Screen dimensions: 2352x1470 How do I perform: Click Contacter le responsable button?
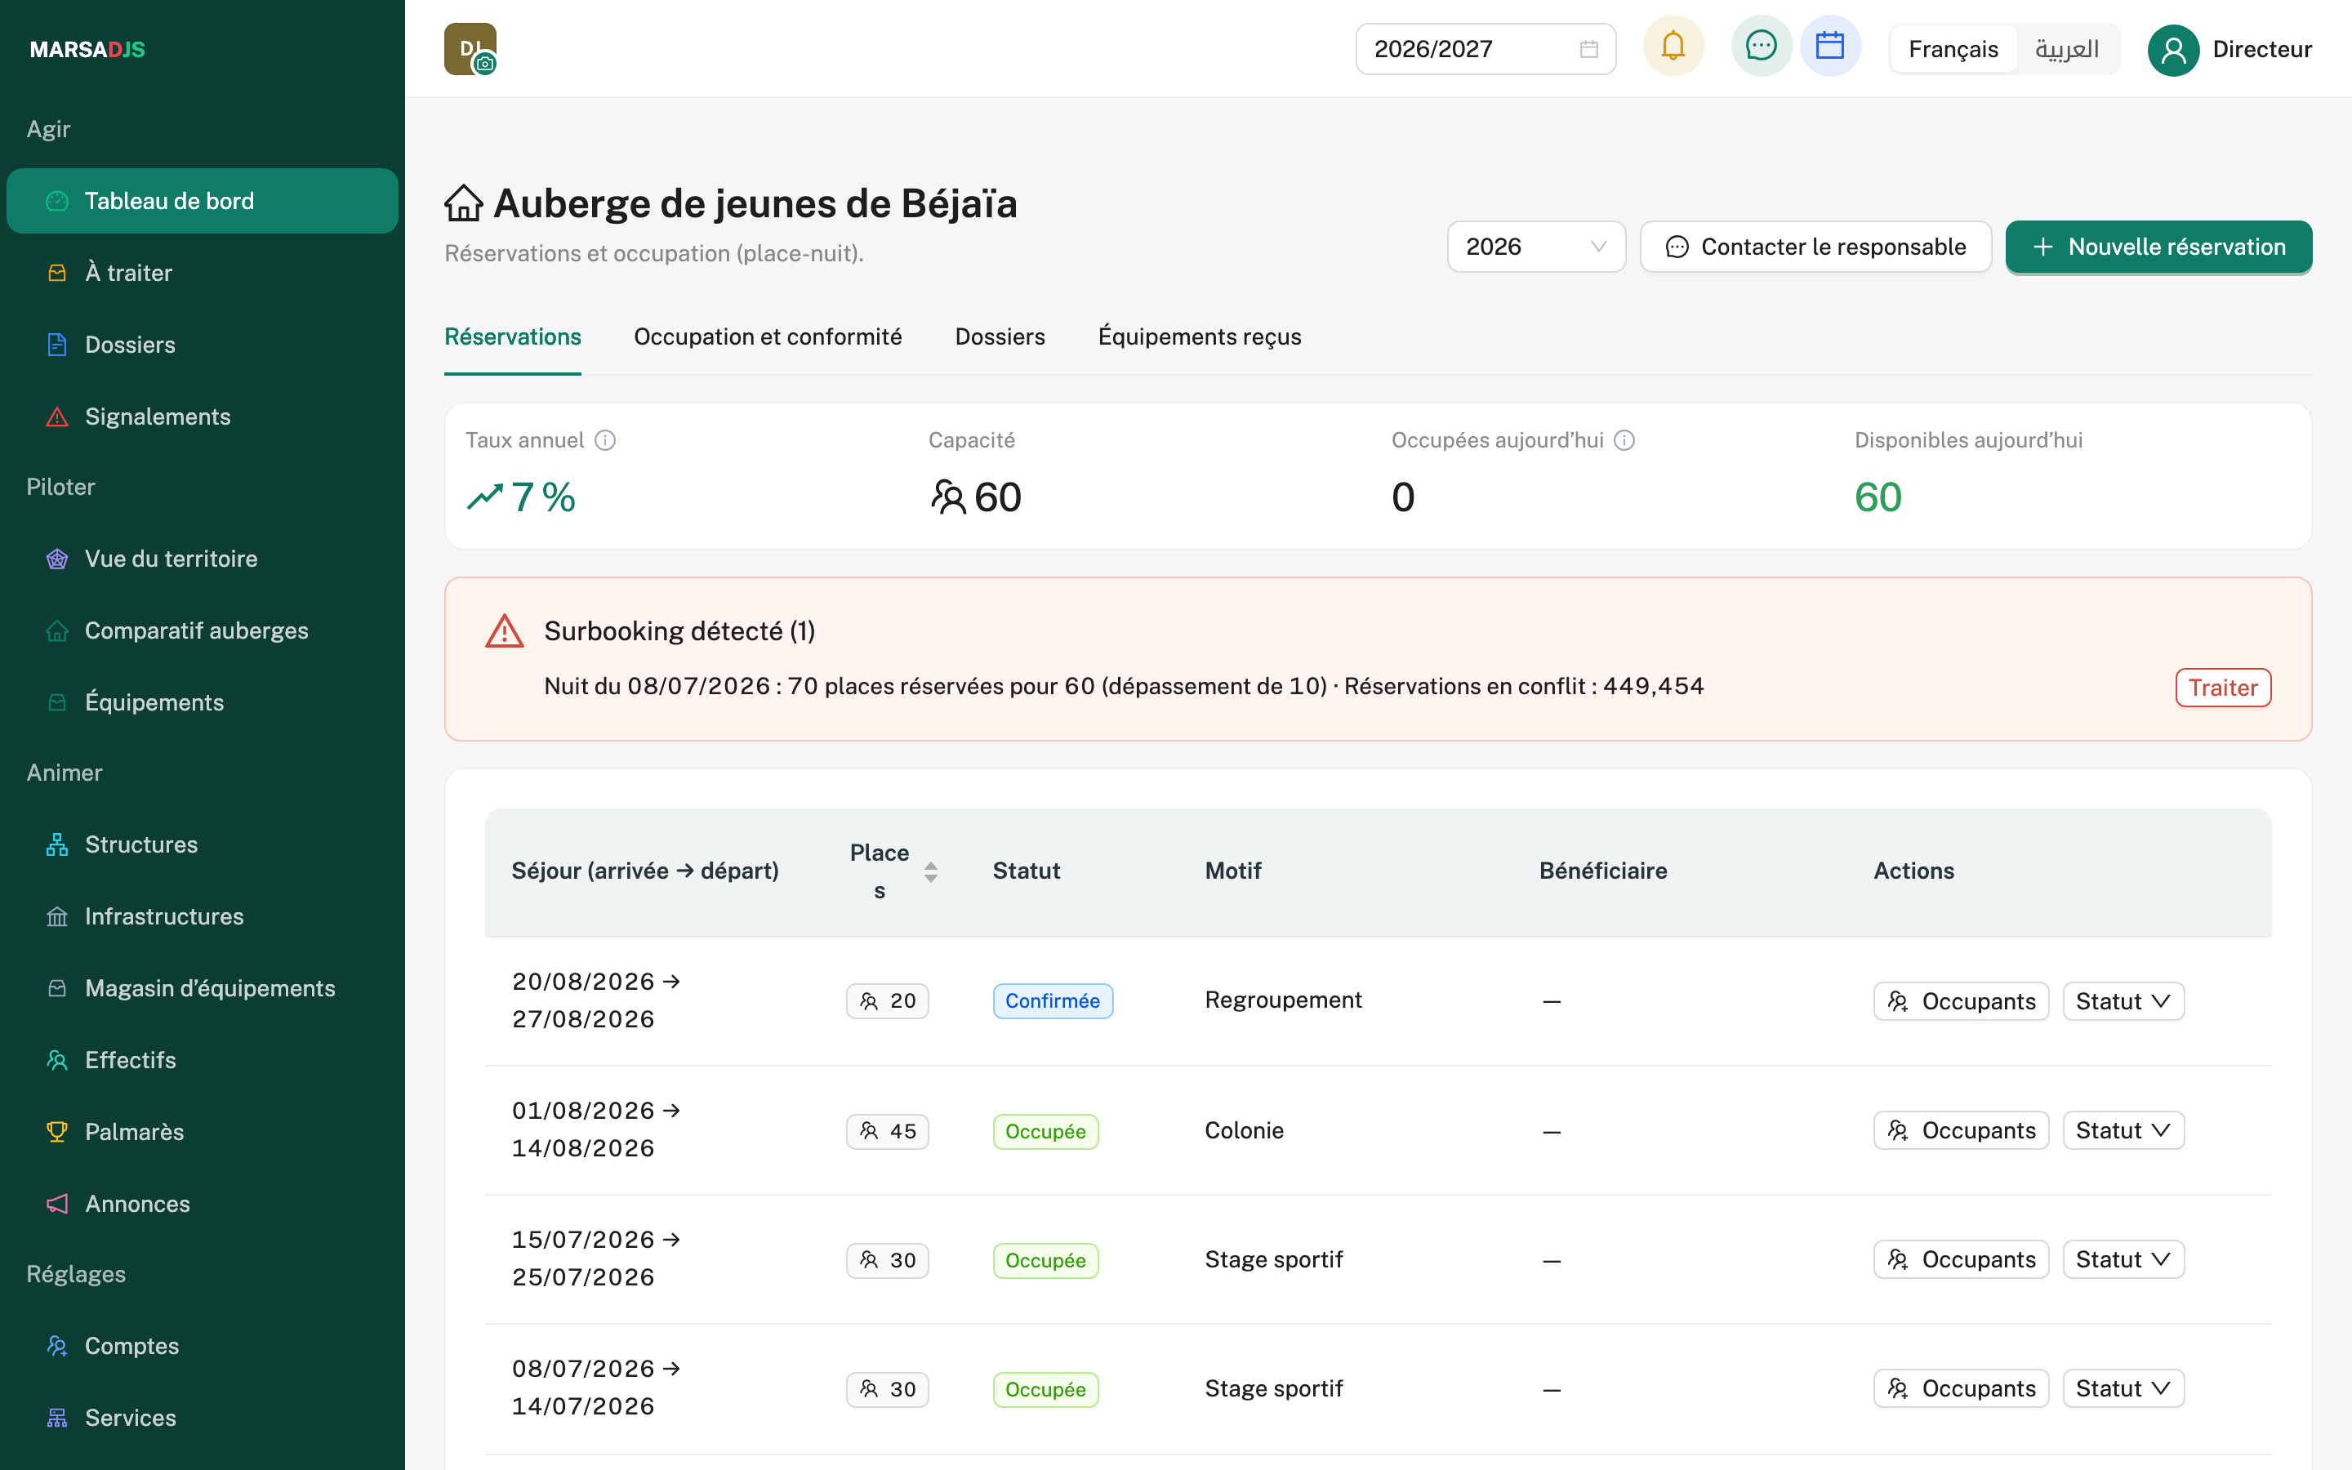[x=1815, y=247]
